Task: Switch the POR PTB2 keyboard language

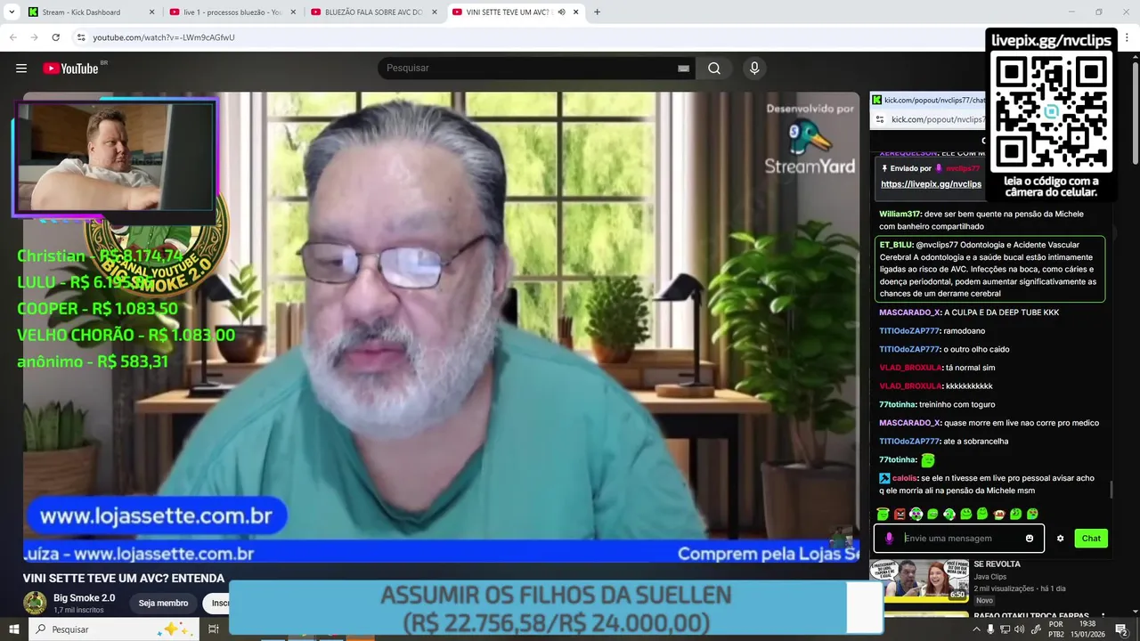Action: coord(1056,629)
